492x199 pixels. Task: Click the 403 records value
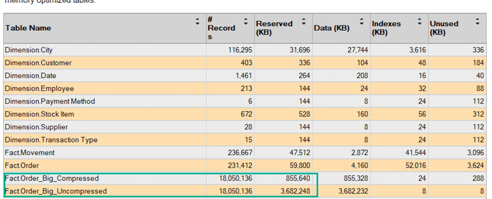[247, 63]
